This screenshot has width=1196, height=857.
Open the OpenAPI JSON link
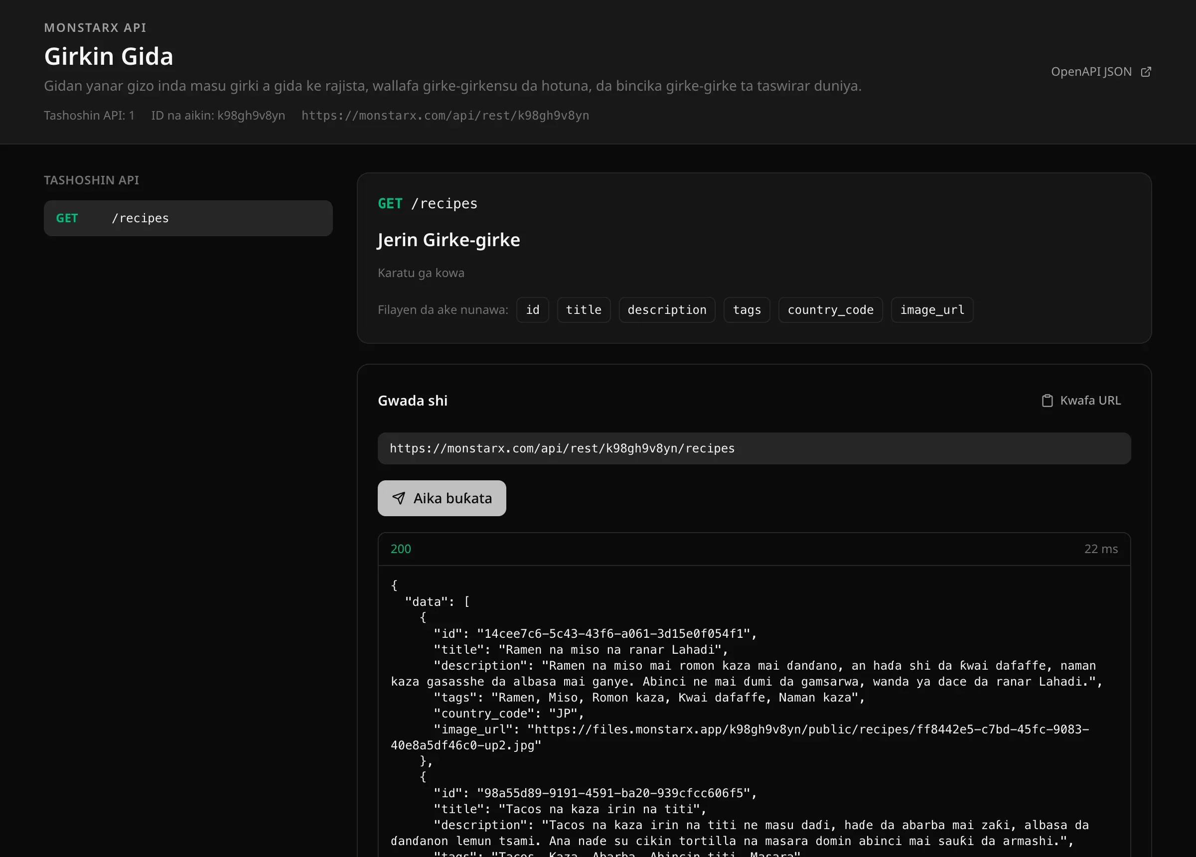click(x=1101, y=72)
